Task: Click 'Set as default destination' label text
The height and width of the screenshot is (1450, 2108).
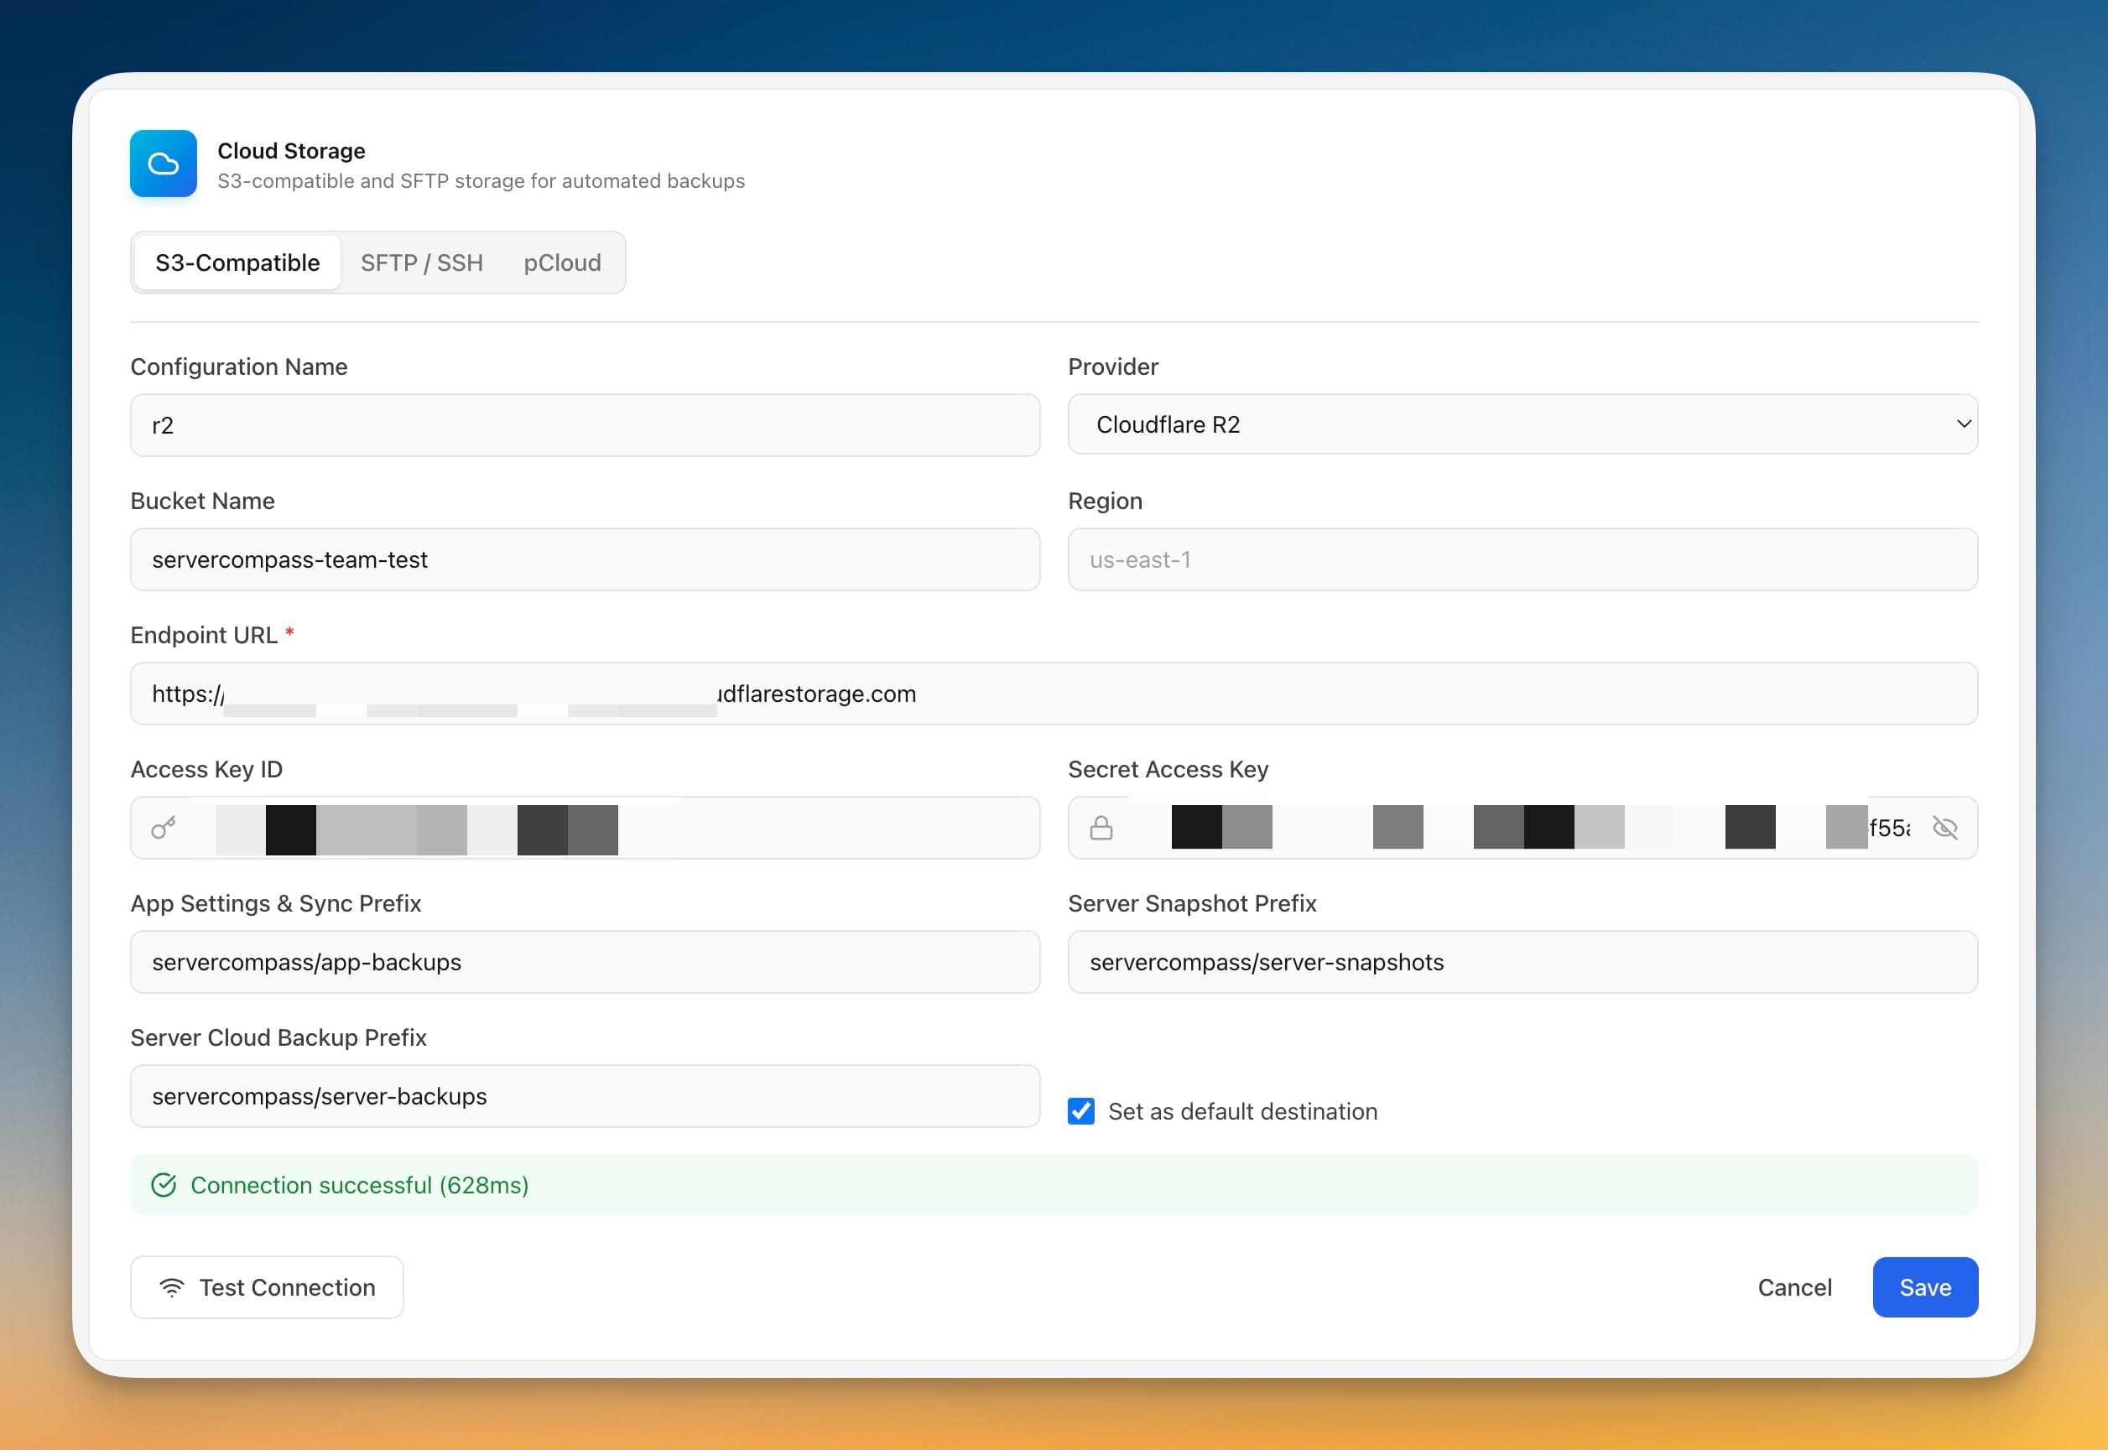Action: coord(1242,1111)
